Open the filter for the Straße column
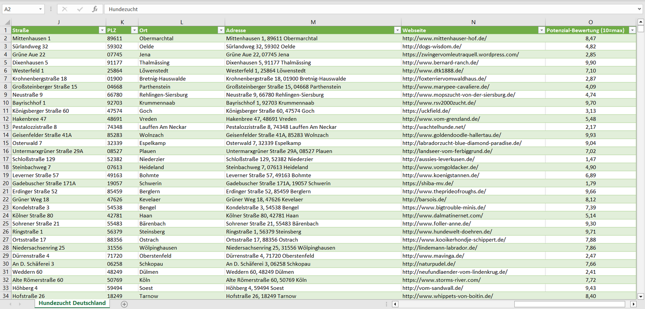This screenshot has height=309, width=645. click(102, 30)
